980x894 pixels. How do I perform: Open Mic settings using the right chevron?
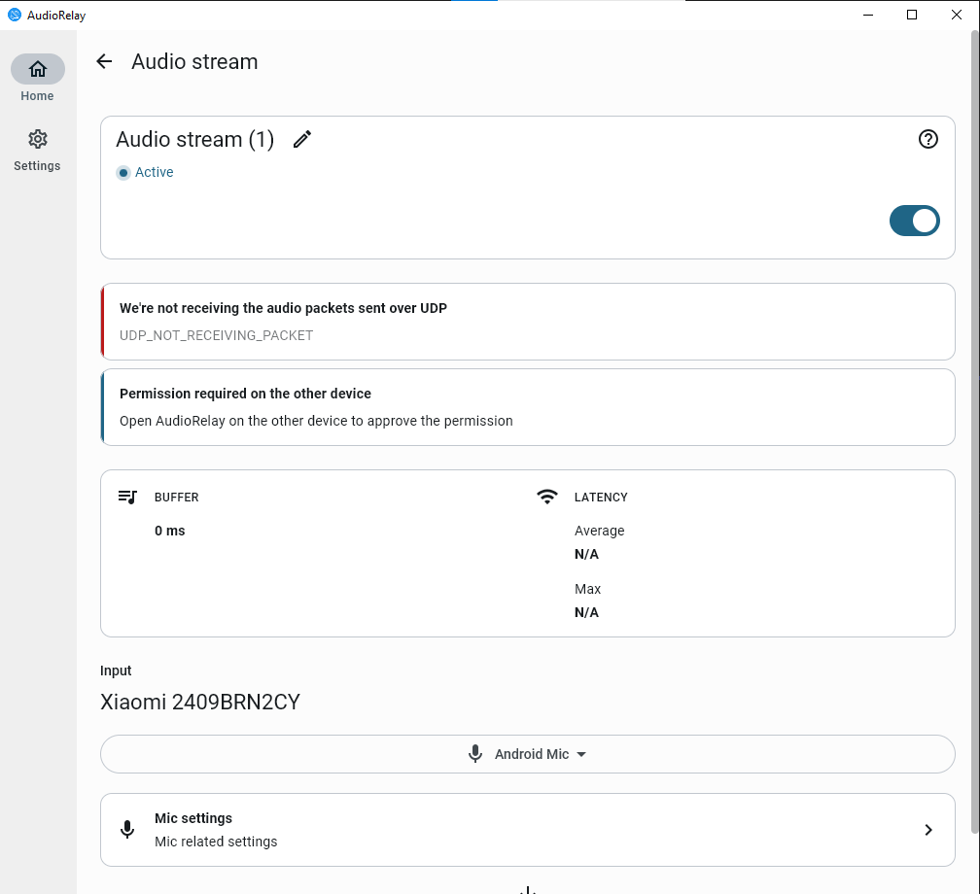coord(927,830)
